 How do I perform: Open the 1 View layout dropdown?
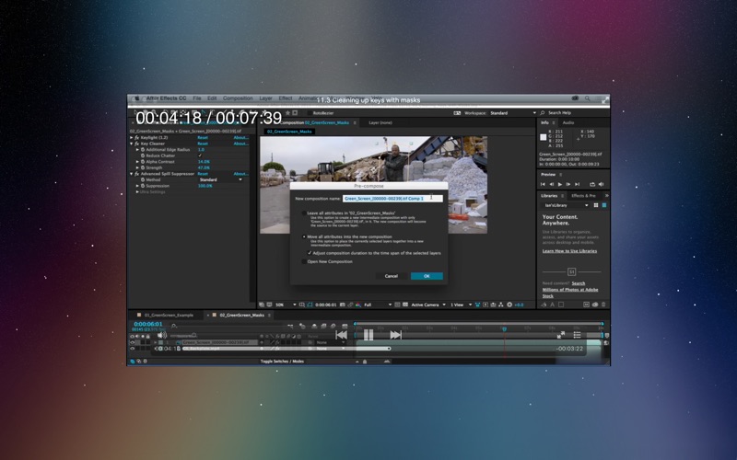click(x=461, y=305)
